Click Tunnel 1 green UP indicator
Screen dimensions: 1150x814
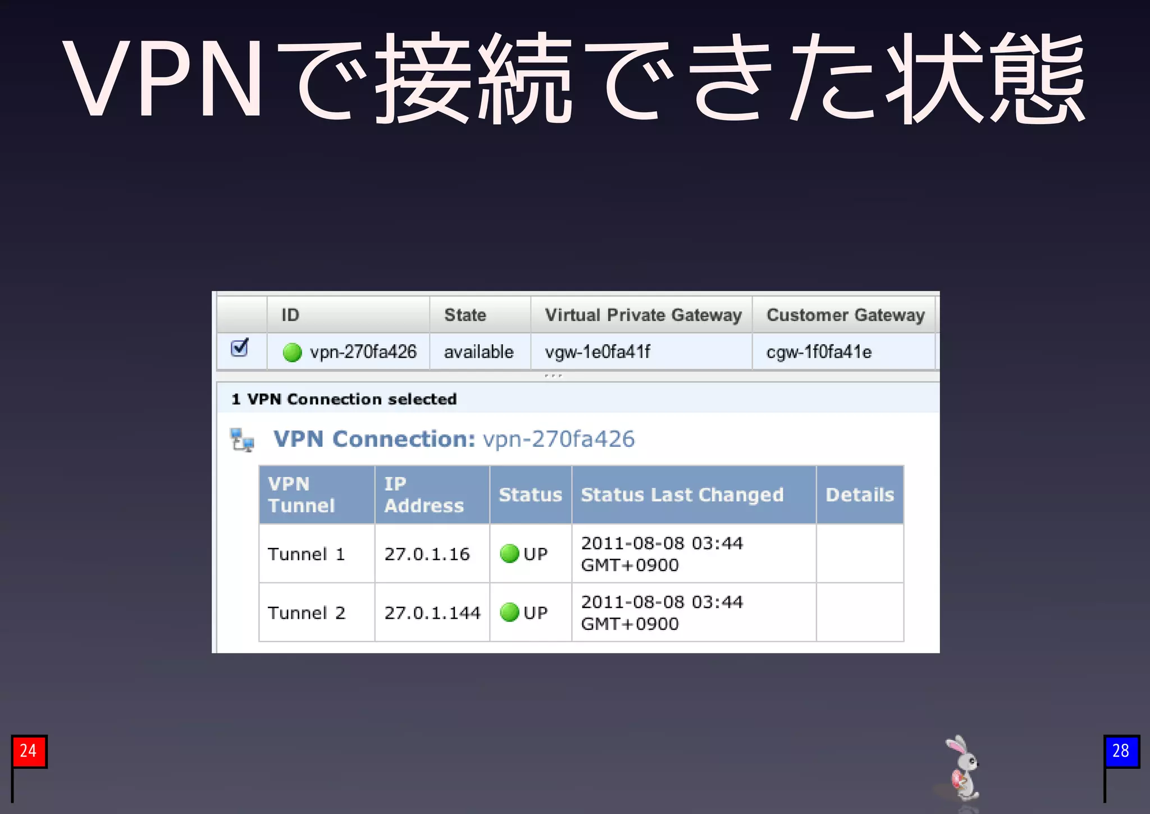(x=509, y=554)
